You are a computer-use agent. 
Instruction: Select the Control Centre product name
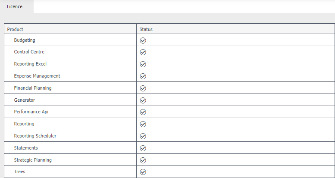click(x=29, y=52)
